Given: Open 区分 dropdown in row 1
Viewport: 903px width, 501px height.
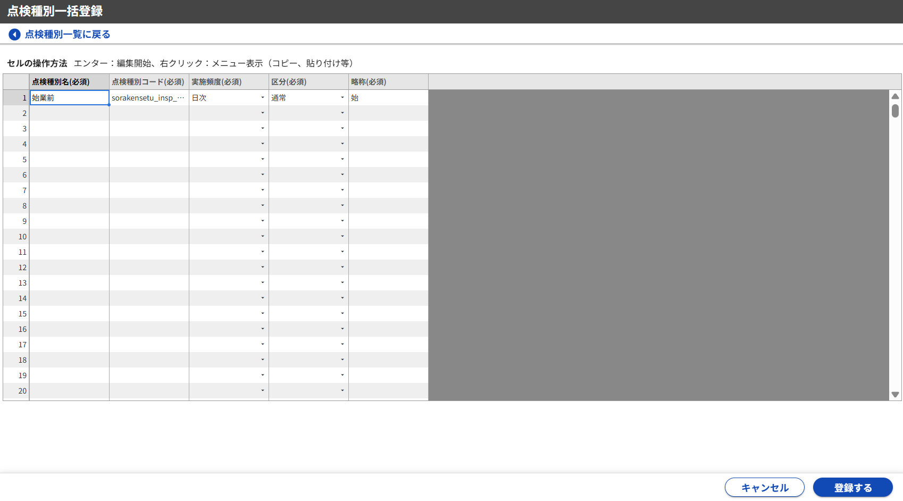Looking at the screenshot, I should click(342, 98).
